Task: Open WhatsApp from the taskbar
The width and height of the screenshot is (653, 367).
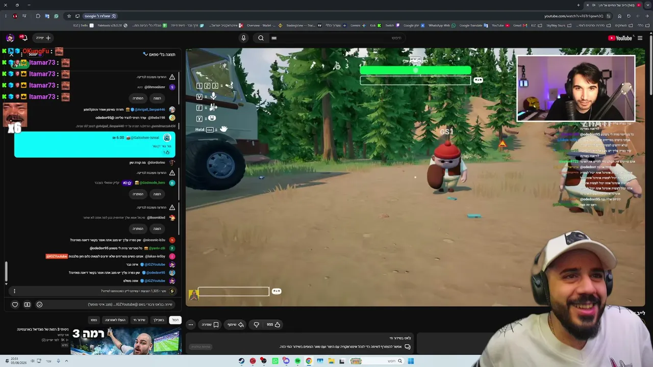Action: pyautogui.click(x=275, y=361)
